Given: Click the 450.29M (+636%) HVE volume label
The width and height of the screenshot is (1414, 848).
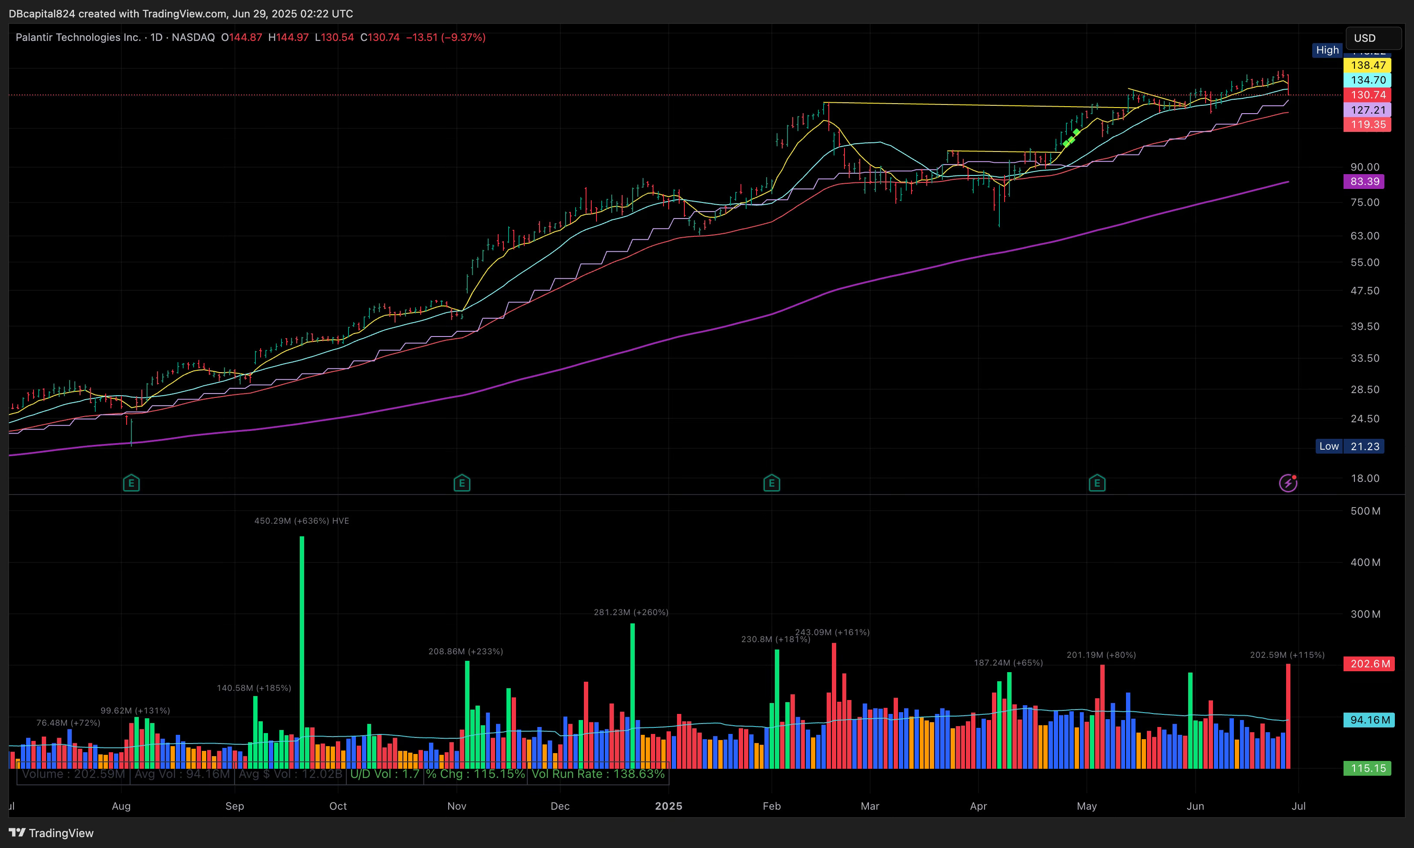Looking at the screenshot, I should click(x=302, y=521).
